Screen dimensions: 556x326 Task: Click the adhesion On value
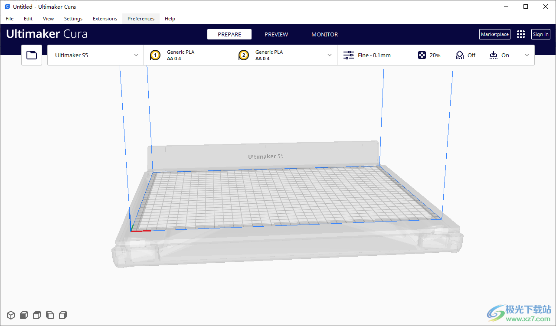(x=505, y=55)
